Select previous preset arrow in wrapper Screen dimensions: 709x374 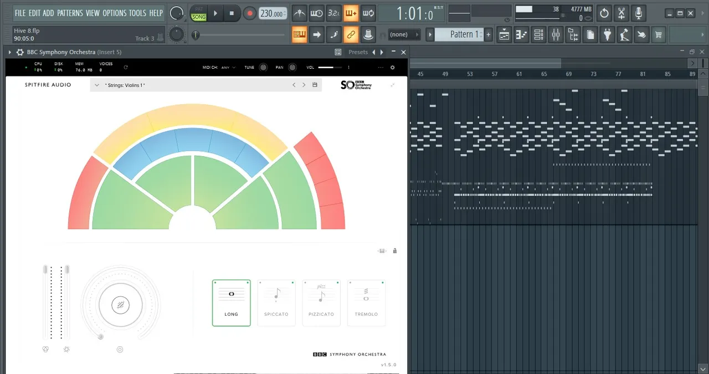pos(374,52)
